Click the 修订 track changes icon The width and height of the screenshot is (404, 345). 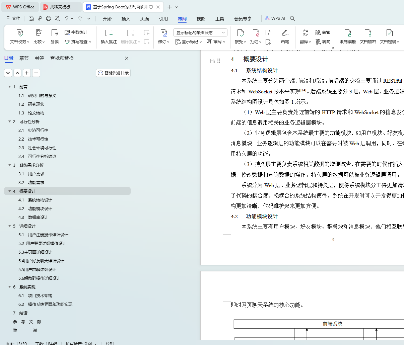(x=164, y=33)
